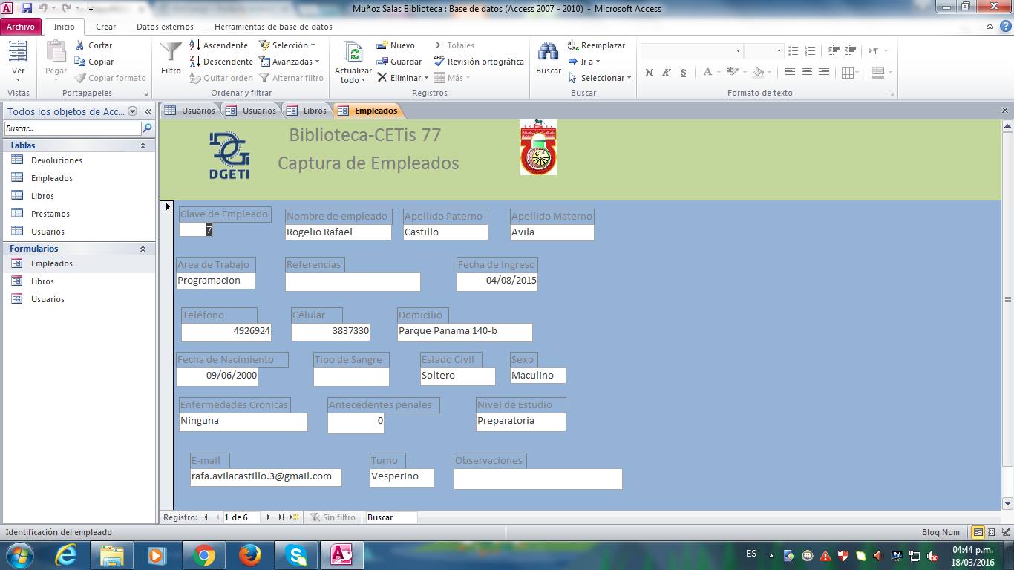Click the Domicilio input field
Screen dimensions: 1014x570
pos(465,332)
